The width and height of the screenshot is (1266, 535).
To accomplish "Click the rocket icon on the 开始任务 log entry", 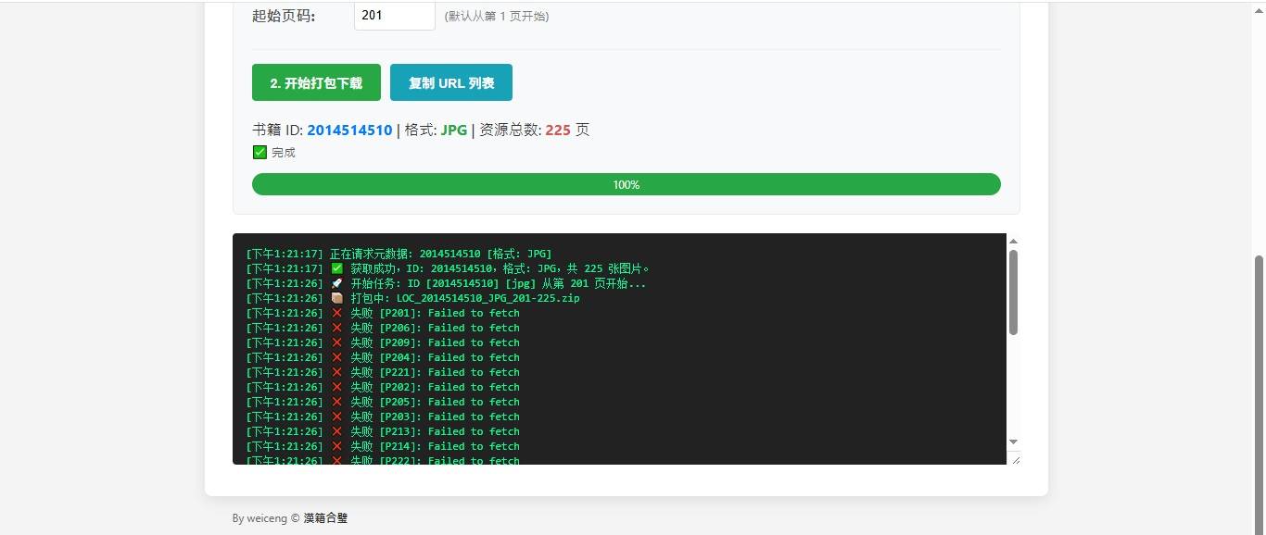I will (336, 283).
